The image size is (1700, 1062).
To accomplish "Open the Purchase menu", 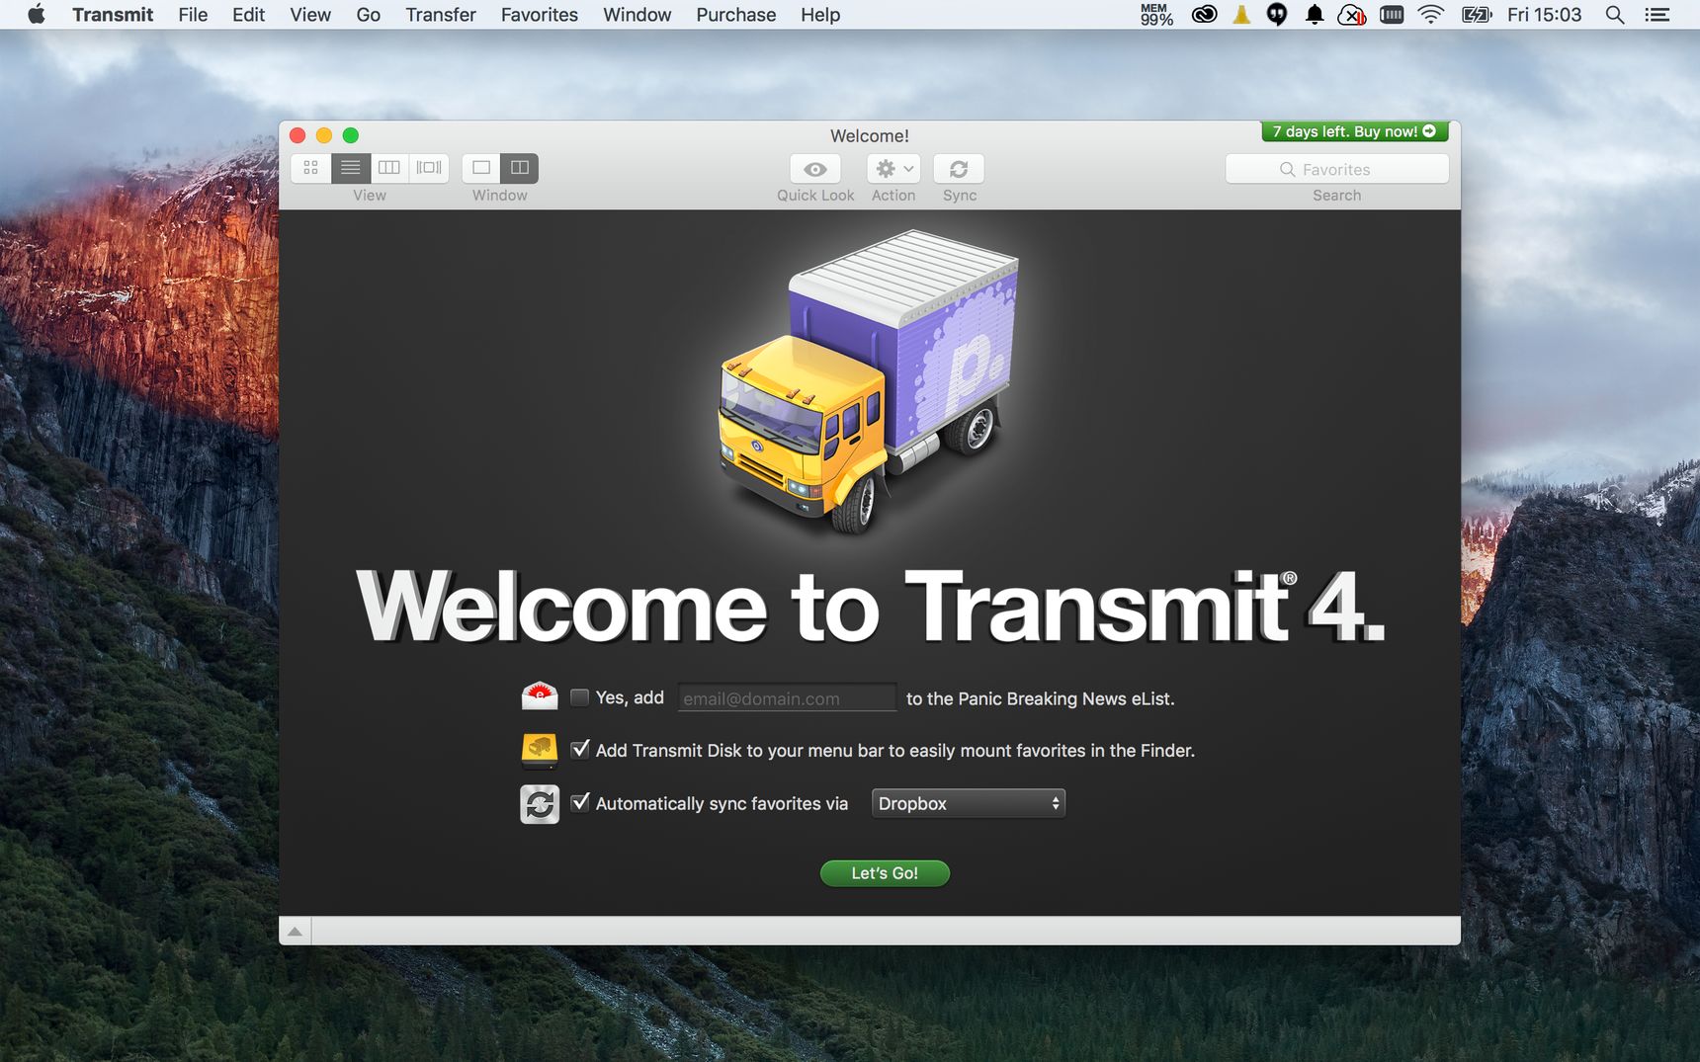I will [735, 15].
